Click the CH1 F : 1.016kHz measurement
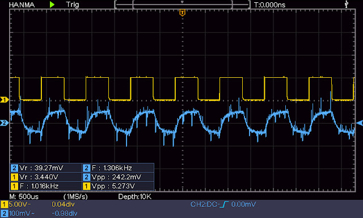The height and width of the screenshot is (218, 363). pos(46,186)
